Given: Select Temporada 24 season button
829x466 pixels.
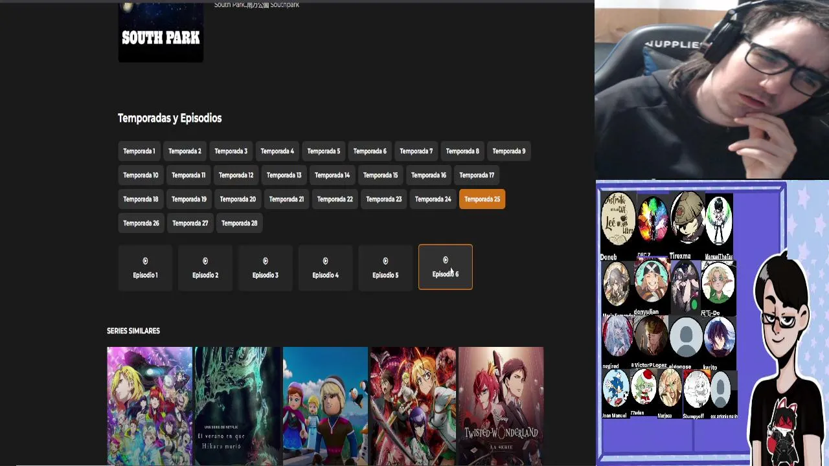Looking at the screenshot, I should pos(433,199).
